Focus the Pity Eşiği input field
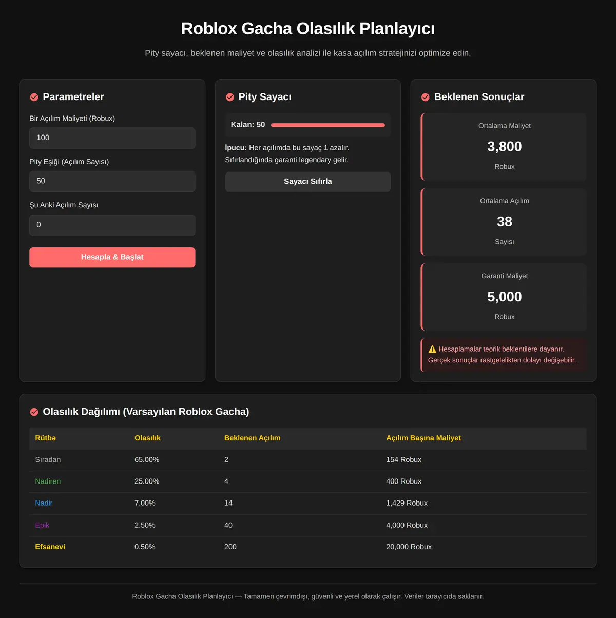 tap(112, 181)
